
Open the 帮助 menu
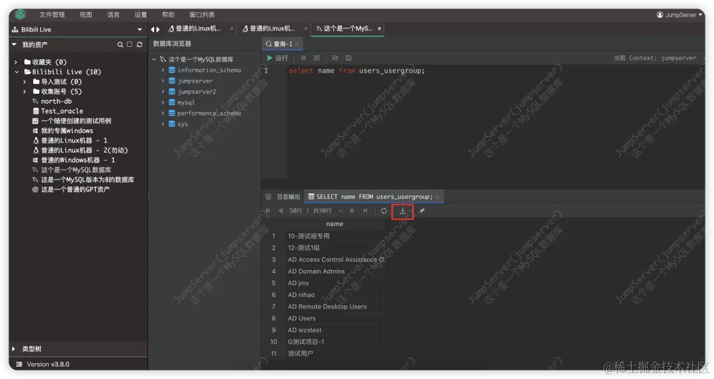(x=168, y=15)
